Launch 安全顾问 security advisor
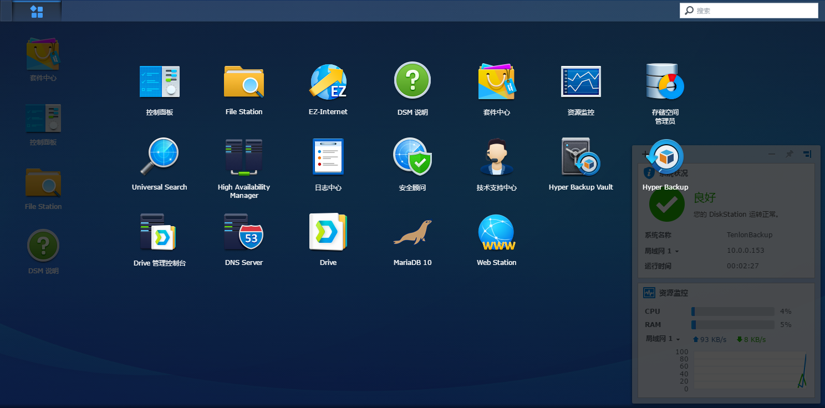The width and height of the screenshot is (825, 408). click(x=412, y=156)
